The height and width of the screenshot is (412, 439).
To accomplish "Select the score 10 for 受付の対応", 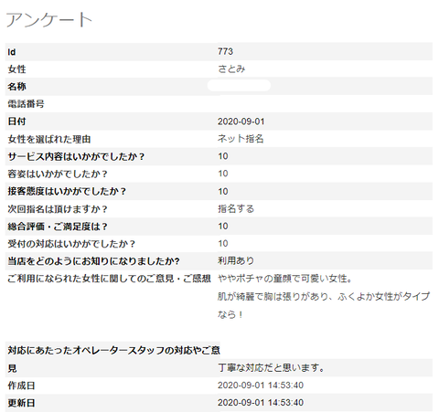I will pos(223,243).
